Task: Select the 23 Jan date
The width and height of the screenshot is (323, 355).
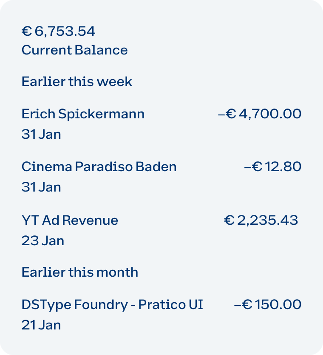Action: click(x=43, y=240)
